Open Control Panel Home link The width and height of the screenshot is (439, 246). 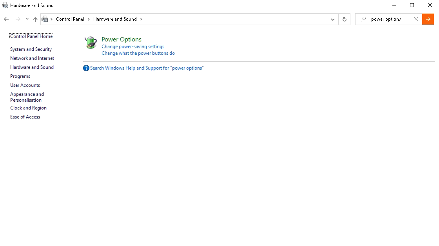coord(31,36)
